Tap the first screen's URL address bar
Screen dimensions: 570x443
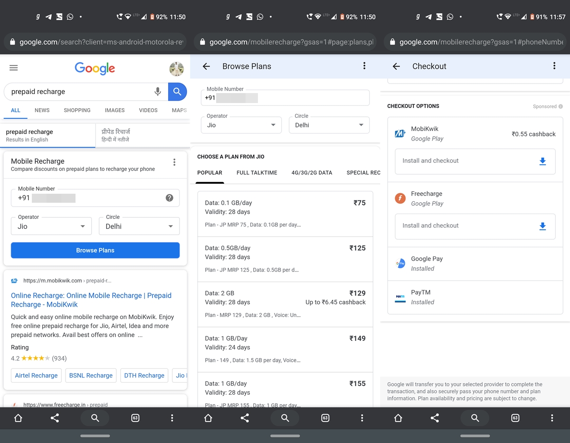[x=95, y=42]
